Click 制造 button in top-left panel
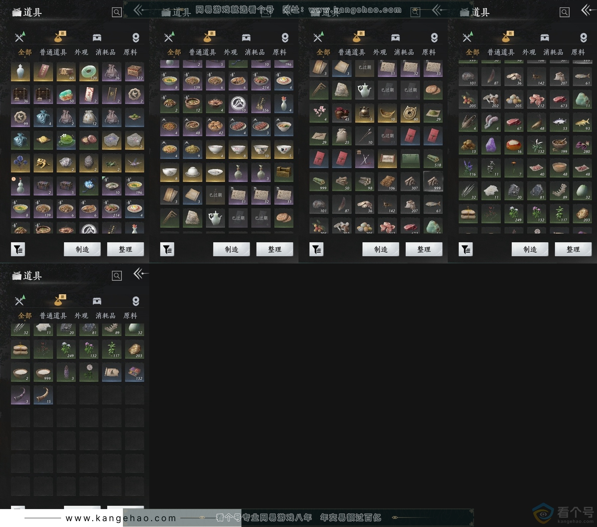Screen dimensions: 597x527 point(82,249)
